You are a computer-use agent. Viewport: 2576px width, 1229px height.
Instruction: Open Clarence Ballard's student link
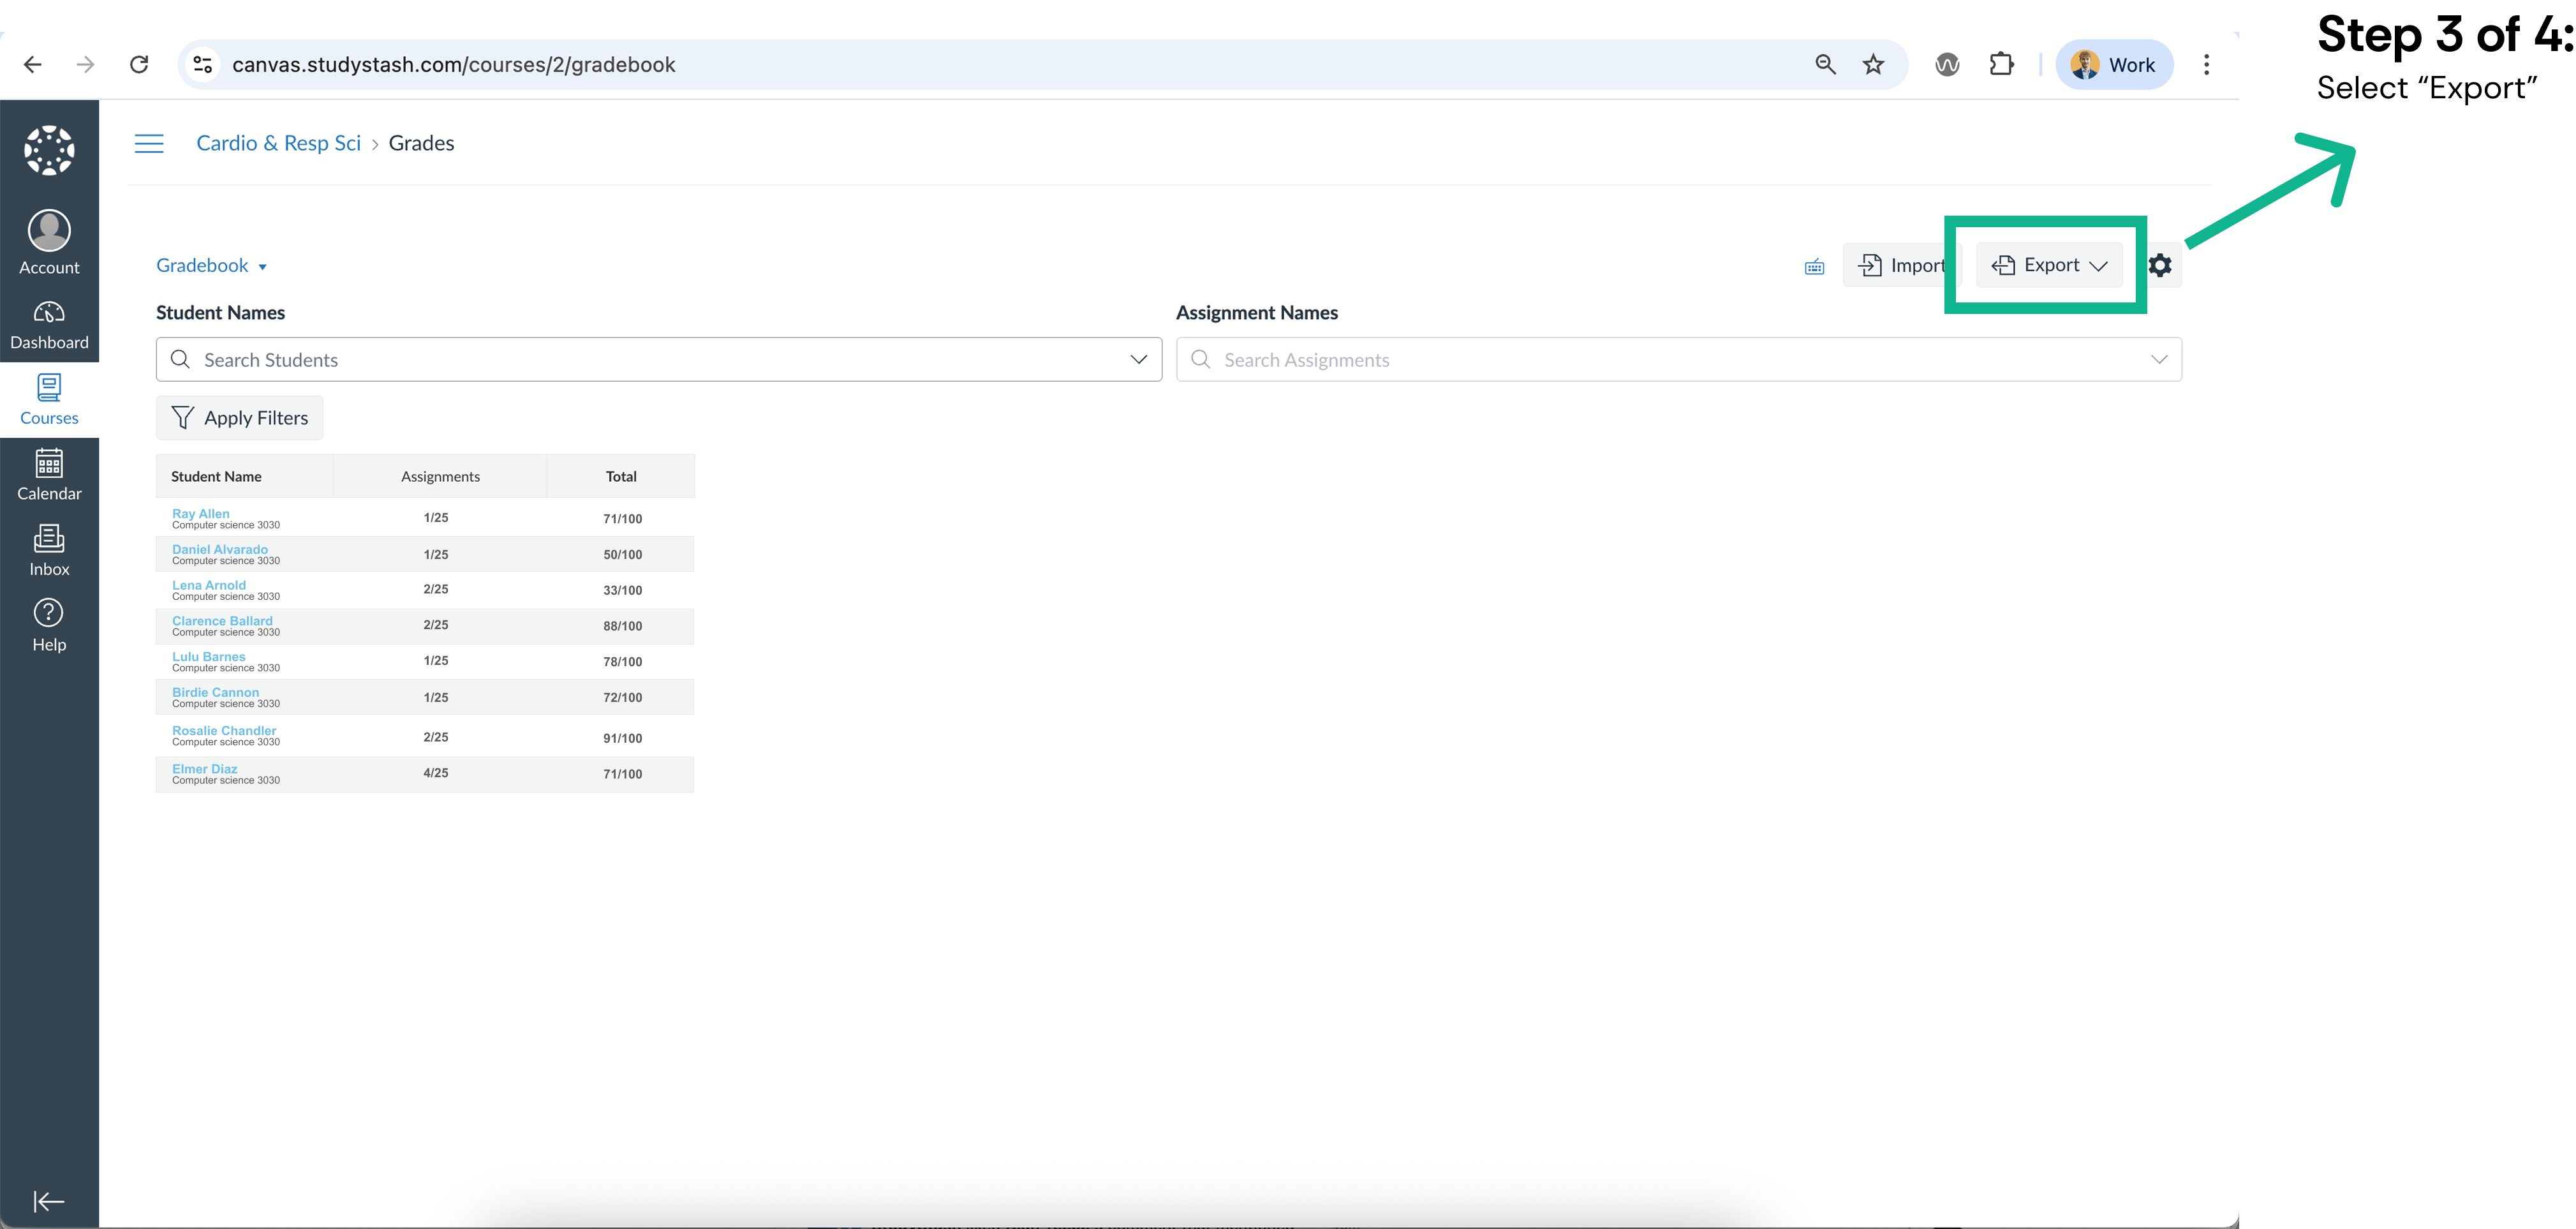pyautogui.click(x=222, y=621)
